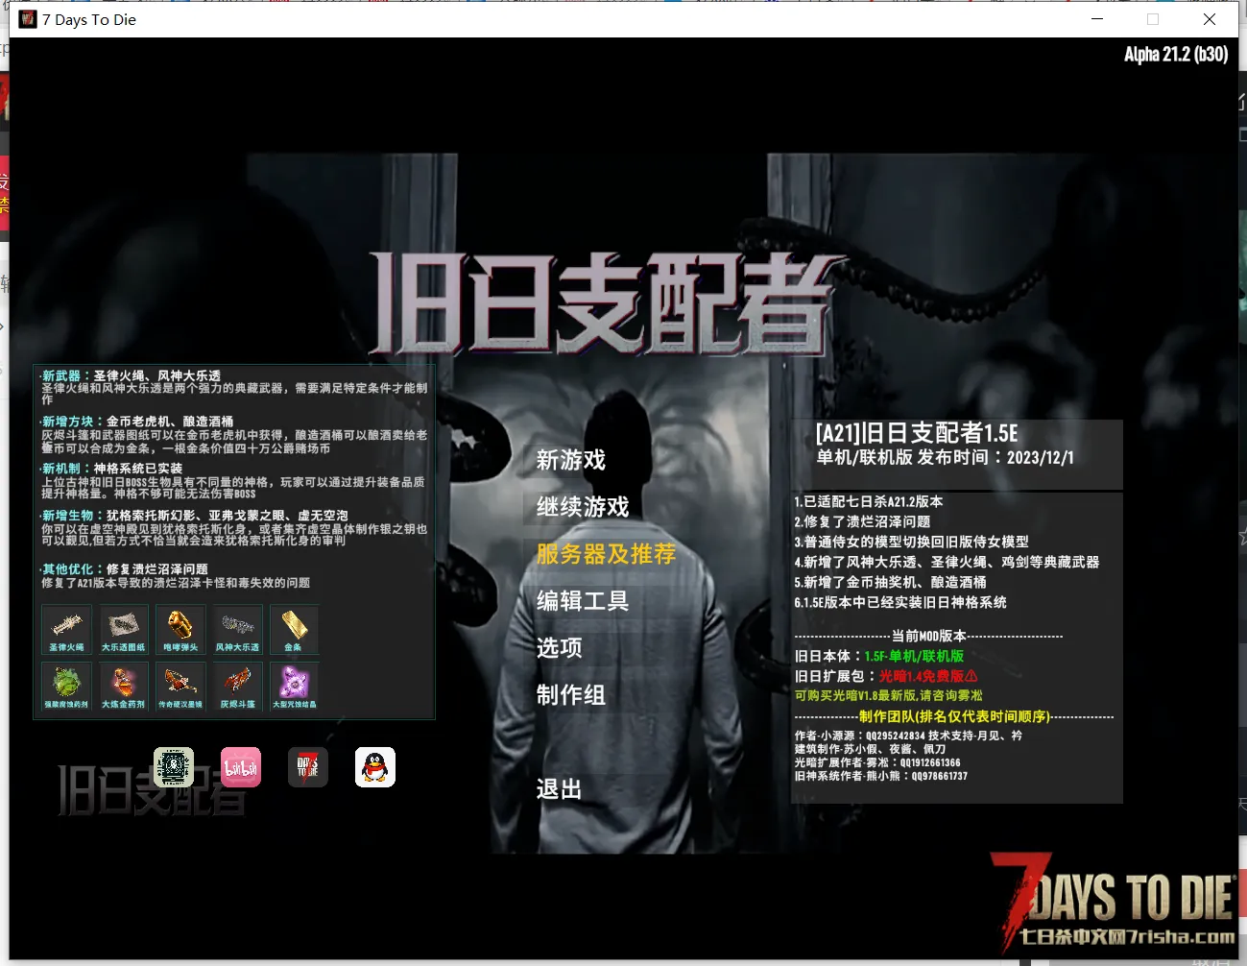Open the 7 Days To Die square icon
Screen dimensions: 1247x966
click(308, 767)
